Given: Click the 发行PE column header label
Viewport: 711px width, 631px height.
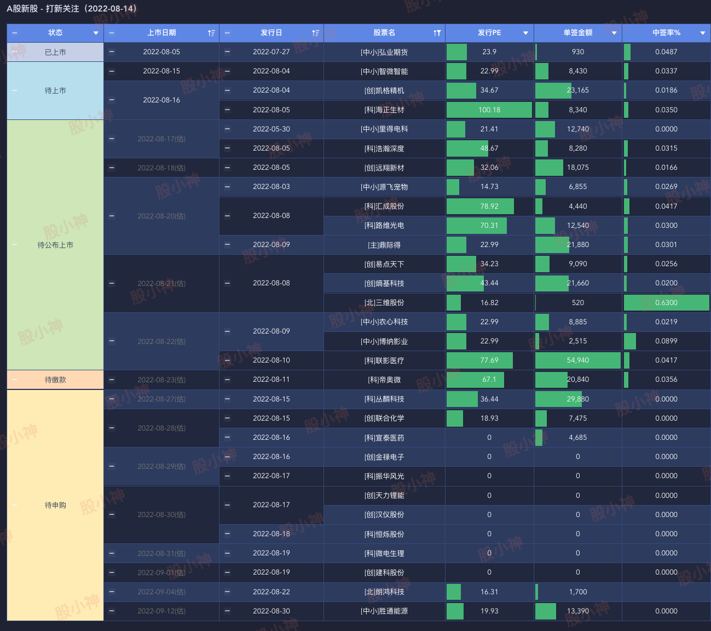Looking at the screenshot, I should click(x=489, y=33).
